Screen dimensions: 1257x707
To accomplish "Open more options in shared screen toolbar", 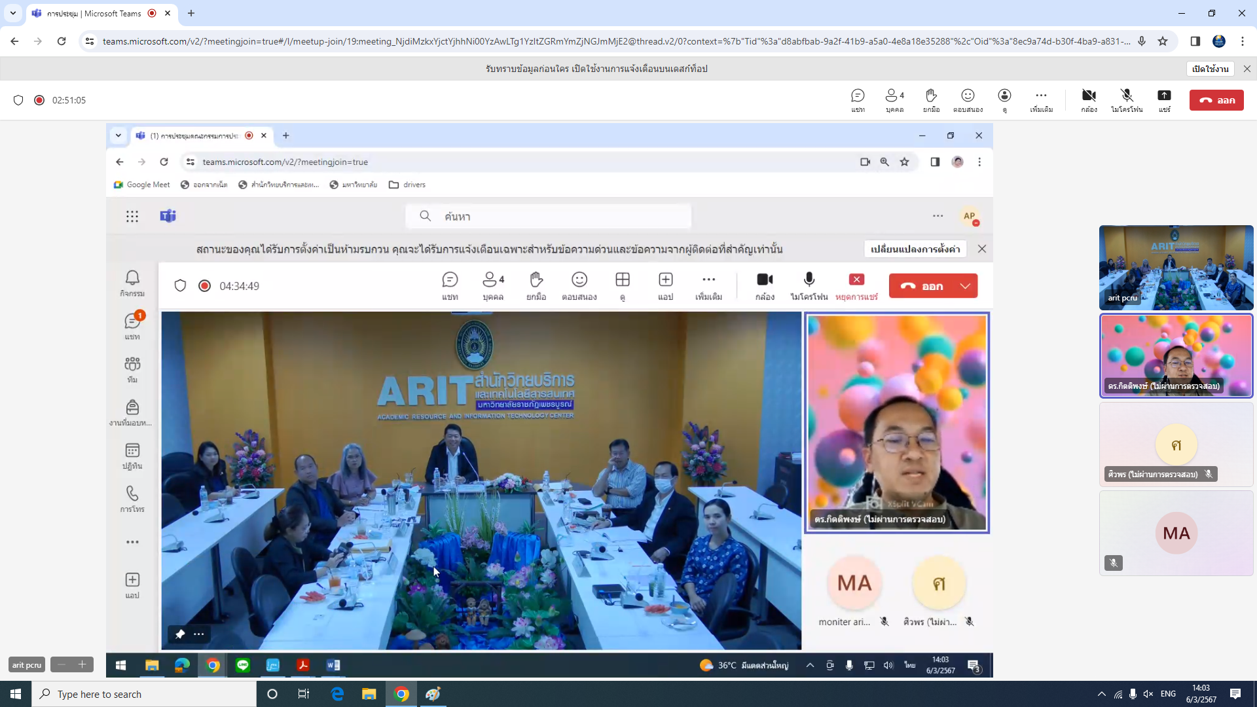I will tap(708, 286).
